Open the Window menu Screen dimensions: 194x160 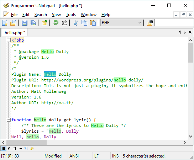click(x=89, y=15)
